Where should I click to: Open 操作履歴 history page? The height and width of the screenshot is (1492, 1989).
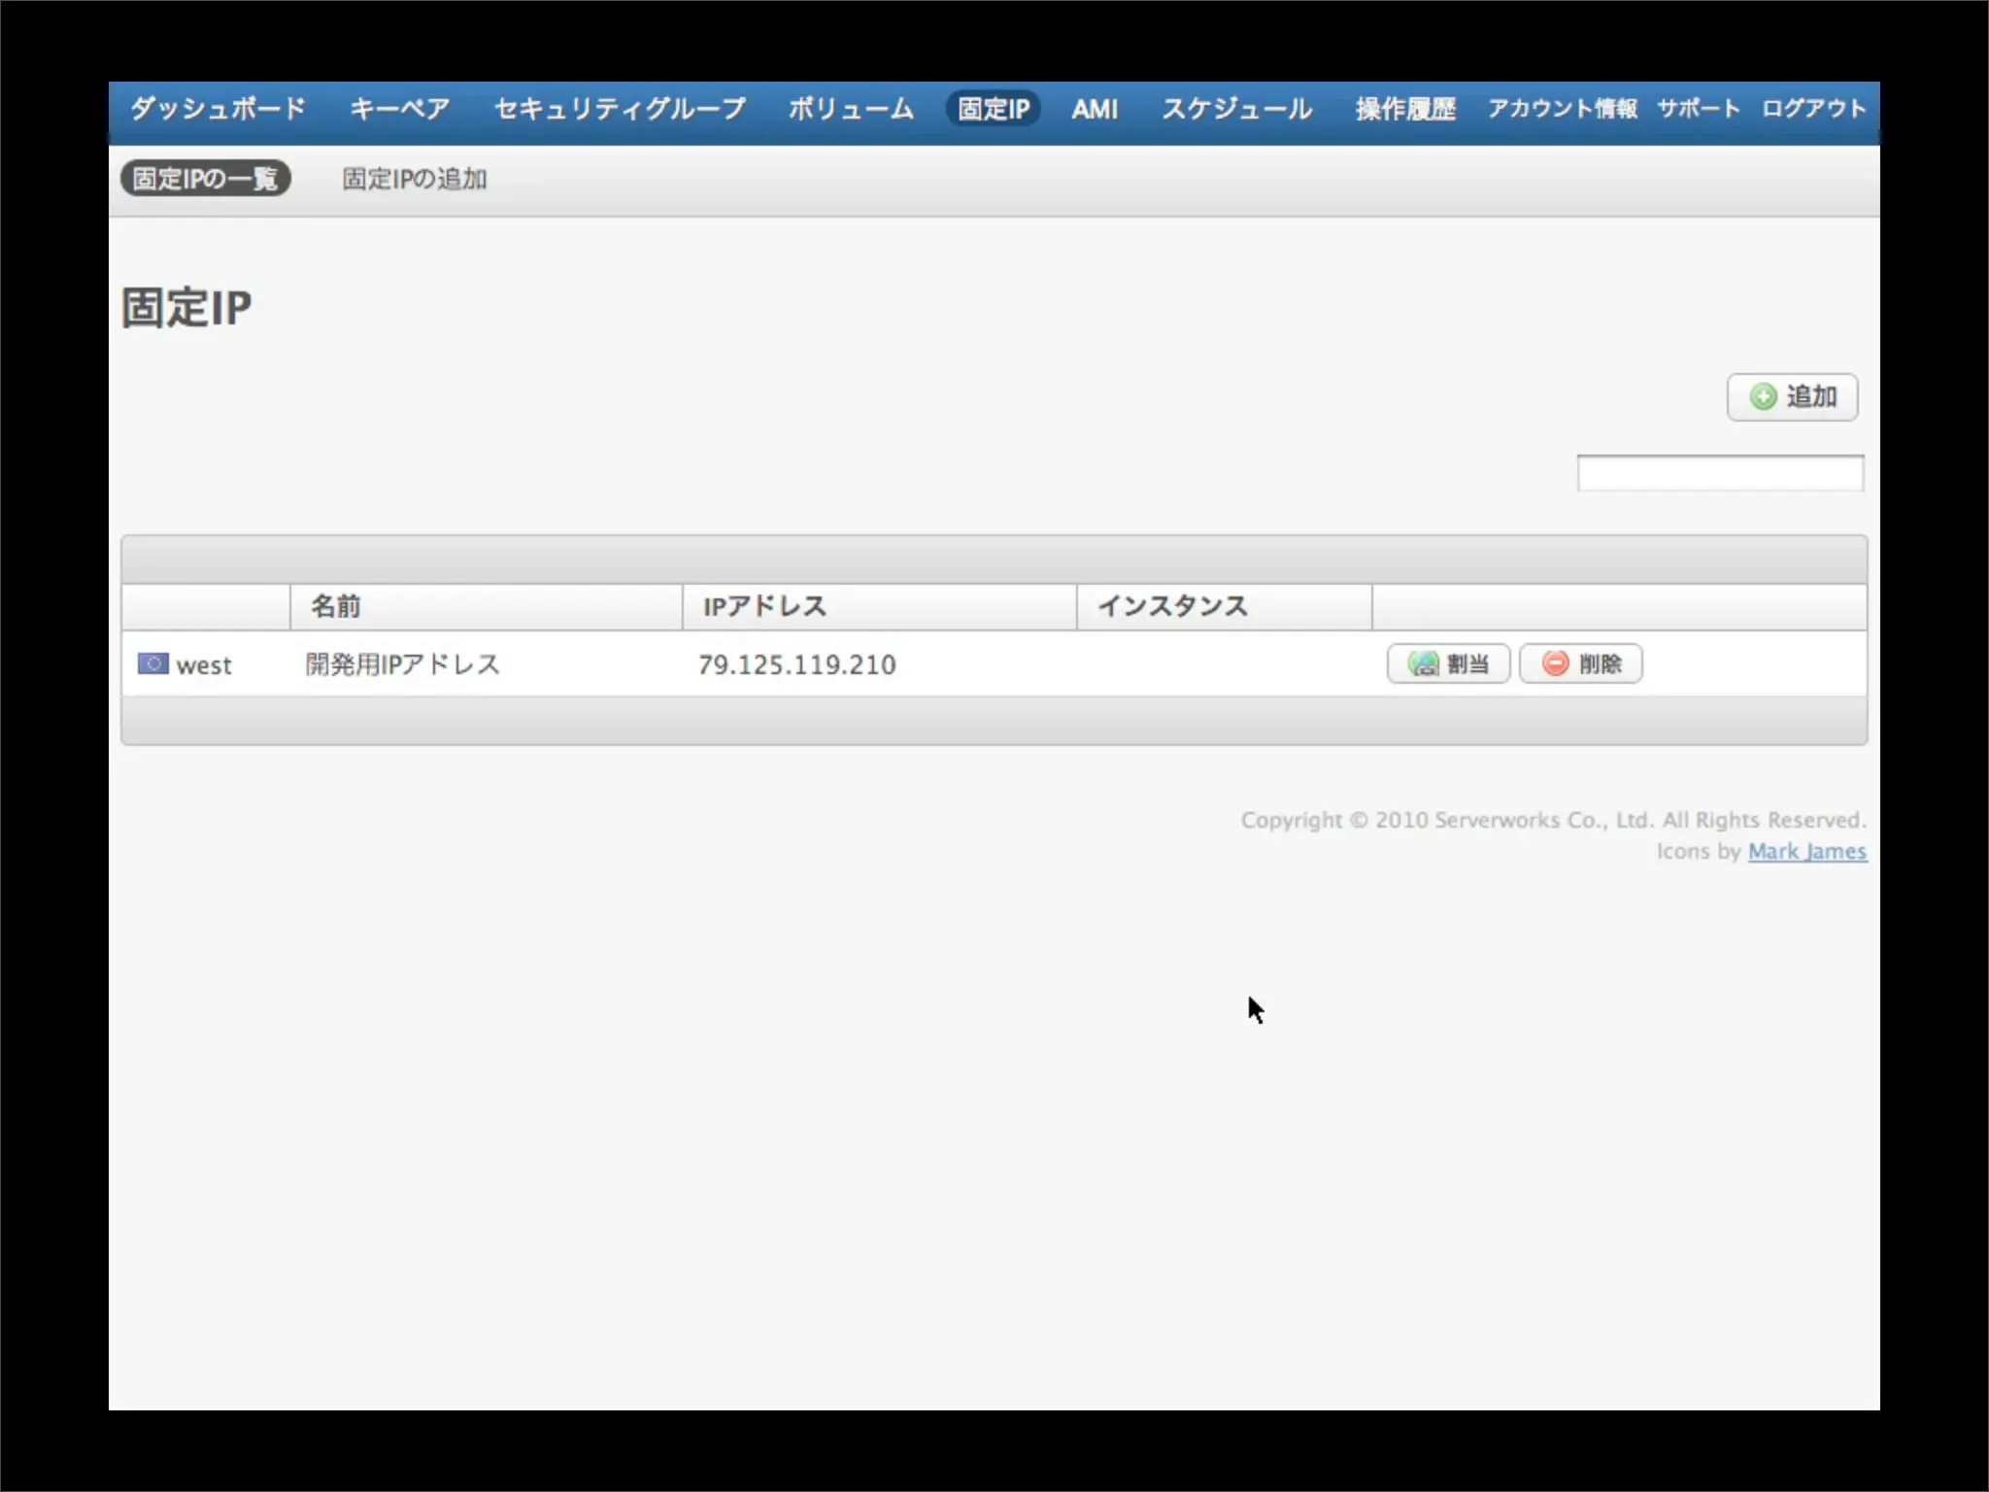click(1405, 109)
